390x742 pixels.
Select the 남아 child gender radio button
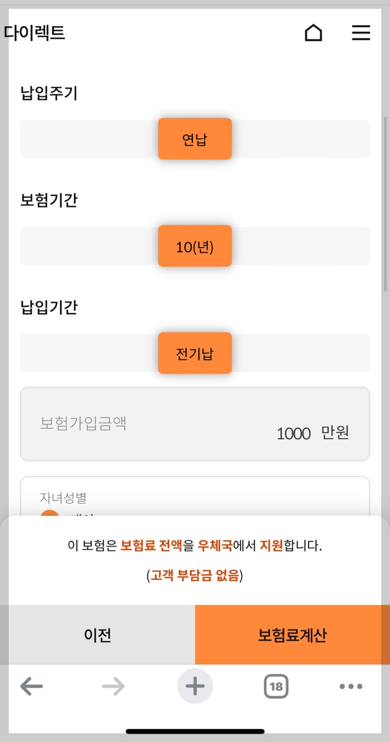(50, 518)
